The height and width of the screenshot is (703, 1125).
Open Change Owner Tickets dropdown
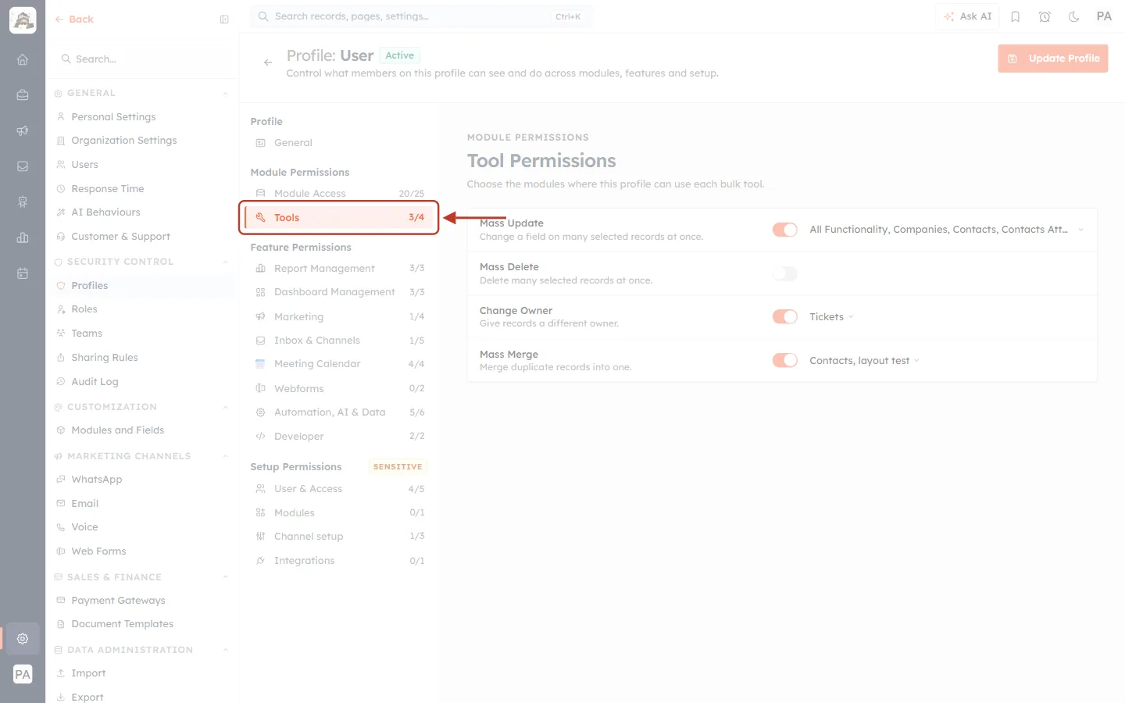coord(831,317)
